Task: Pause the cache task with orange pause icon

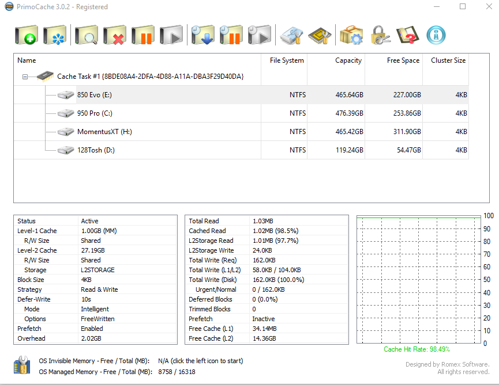Action: click(x=142, y=36)
